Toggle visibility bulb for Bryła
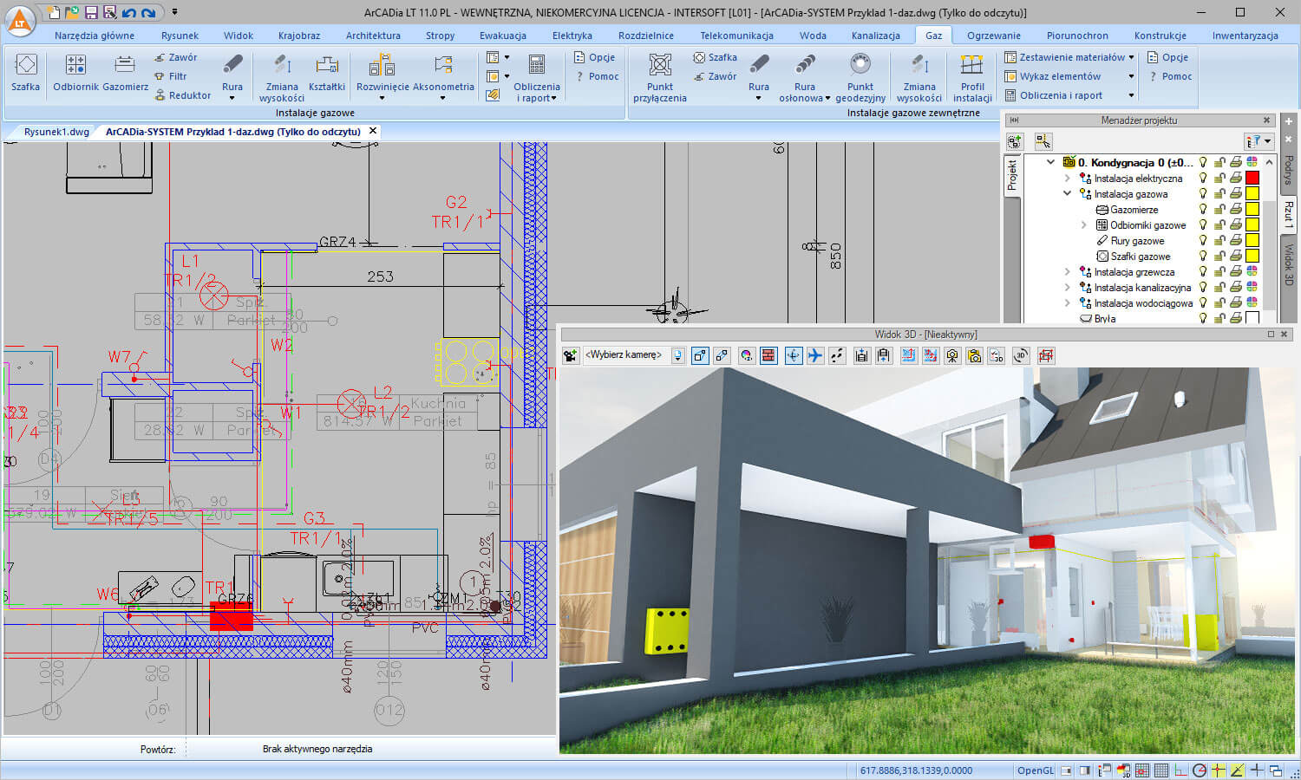Viewport: 1301px width, 780px height. [1203, 318]
